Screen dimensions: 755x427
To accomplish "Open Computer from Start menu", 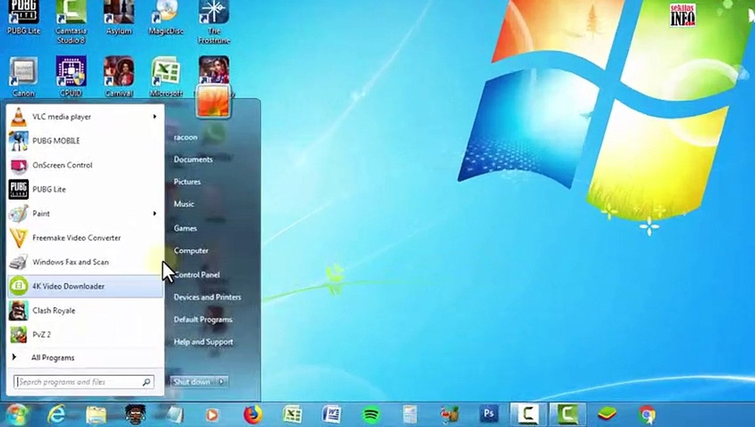I will pyautogui.click(x=191, y=251).
